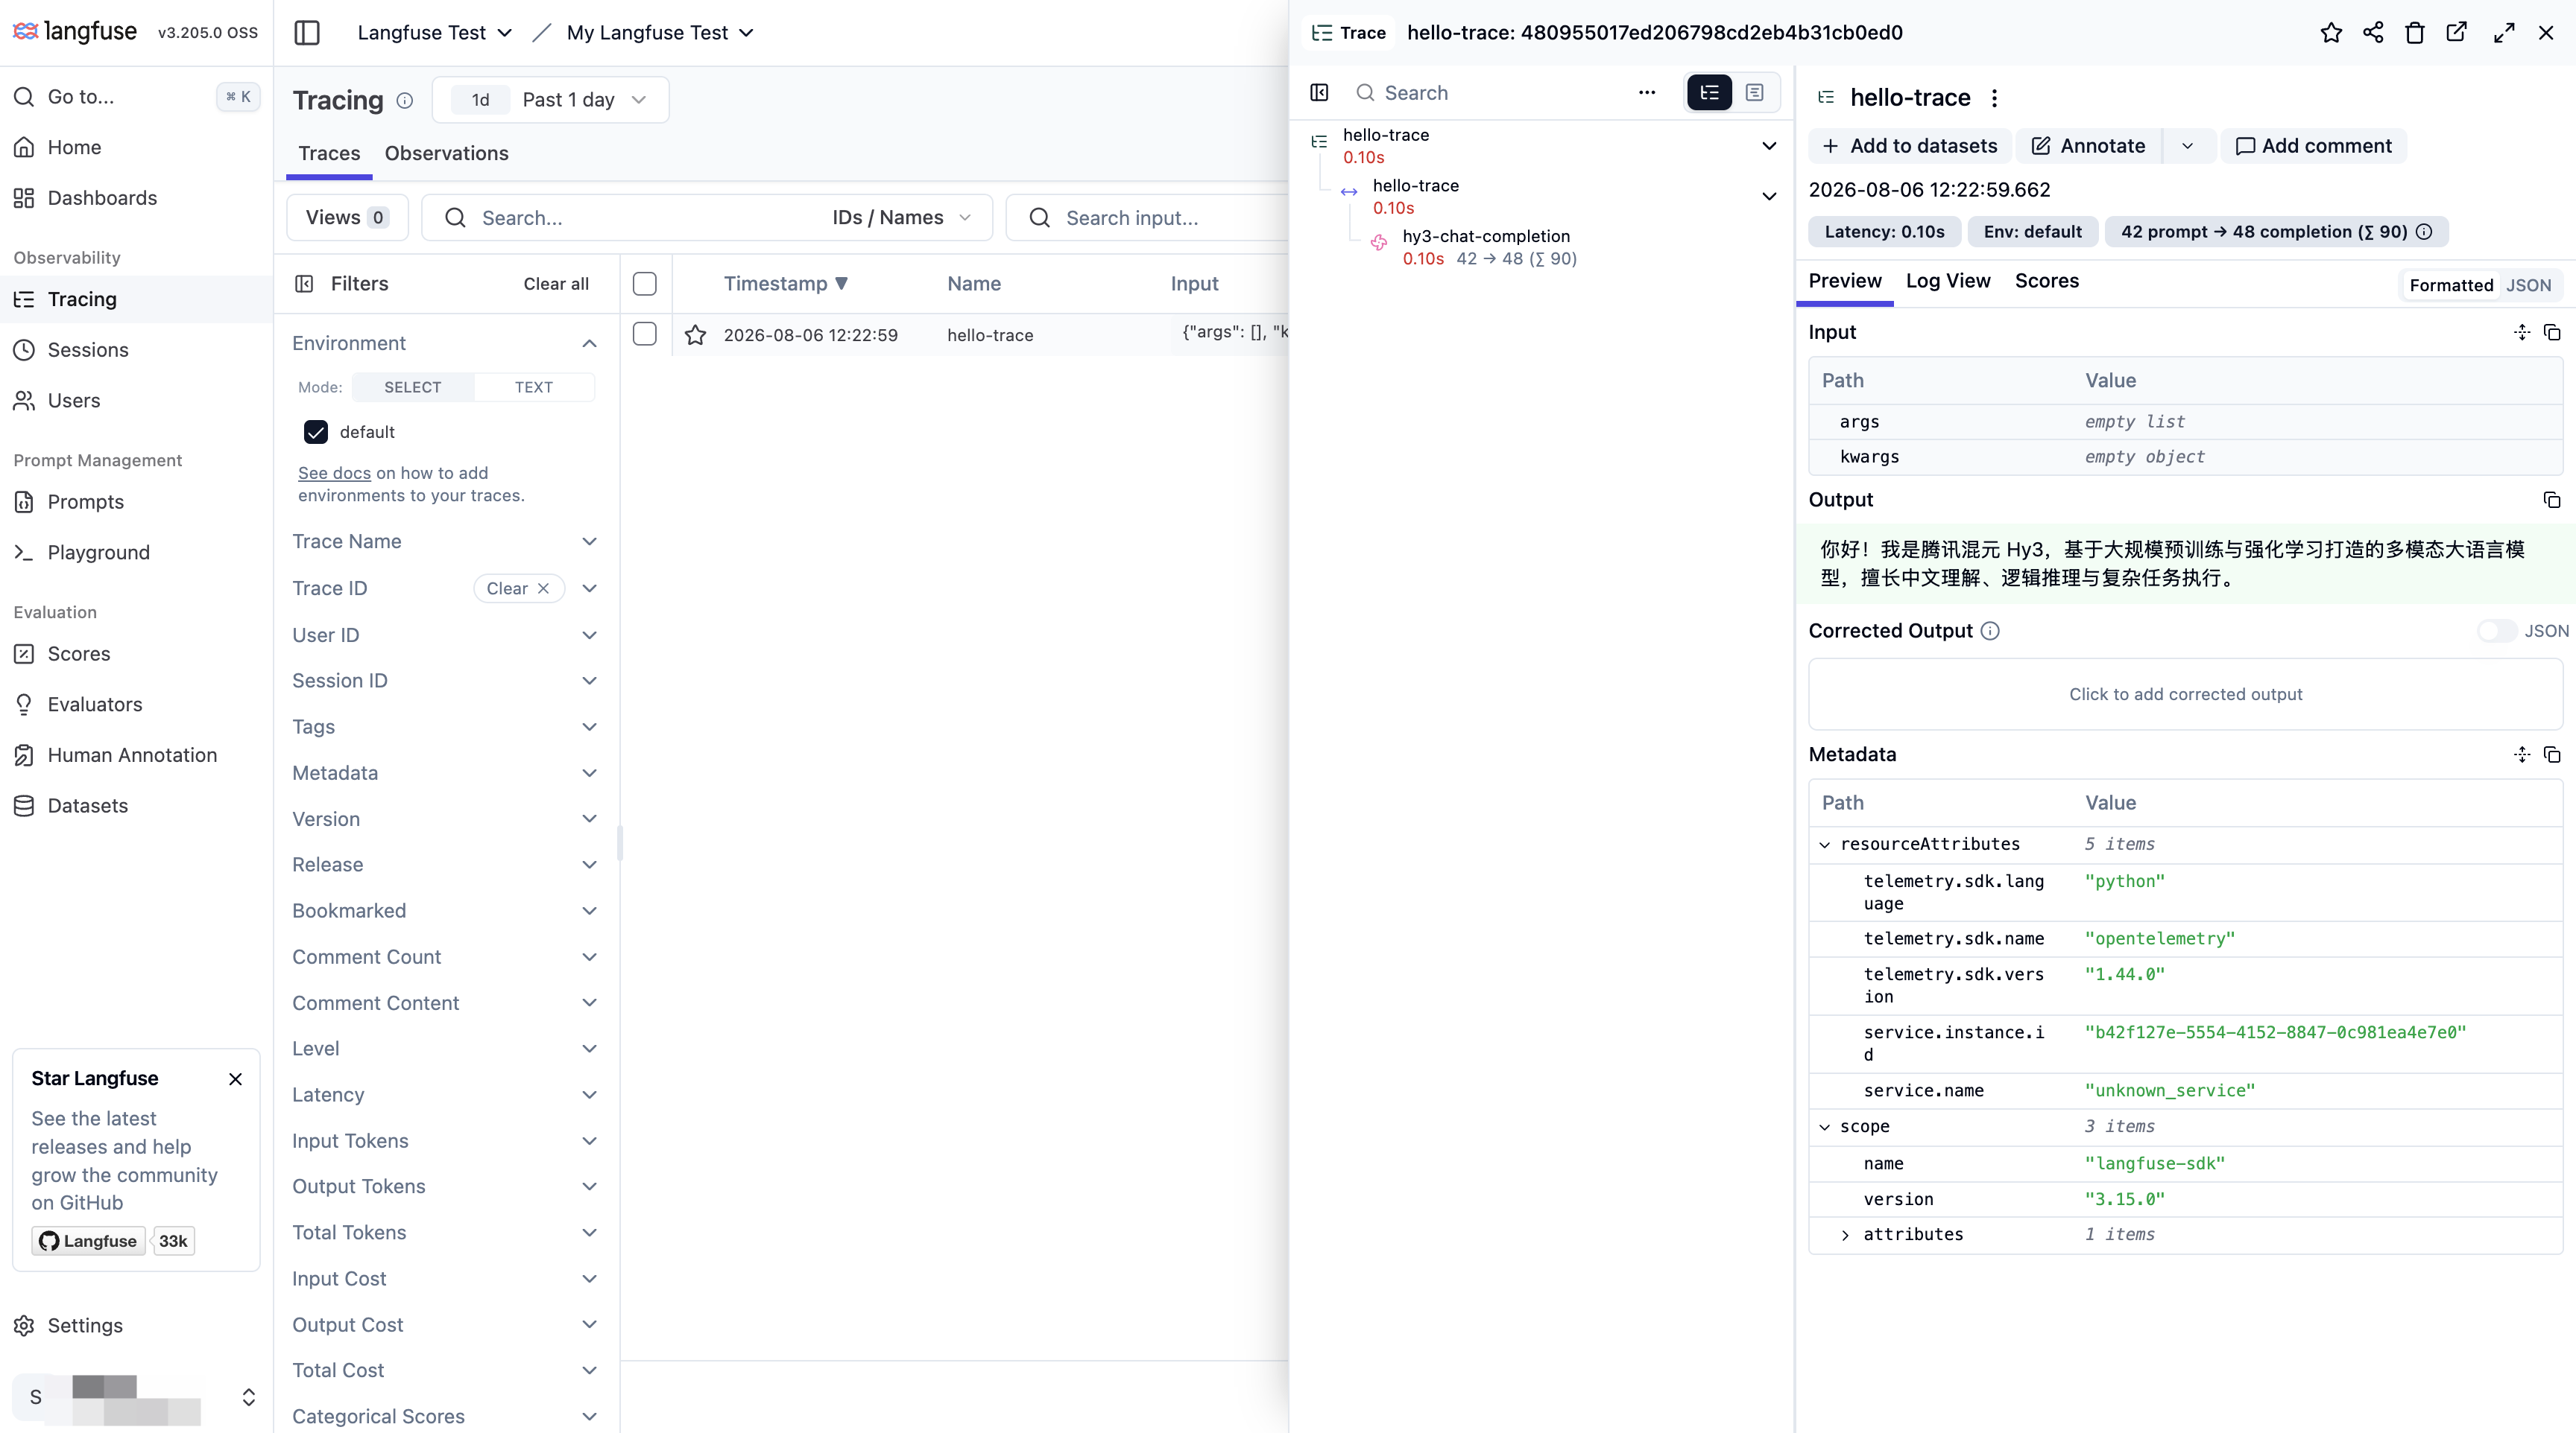The width and height of the screenshot is (2576, 1433).
Task: Clear the Trace ID filter
Action: (518, 588)
